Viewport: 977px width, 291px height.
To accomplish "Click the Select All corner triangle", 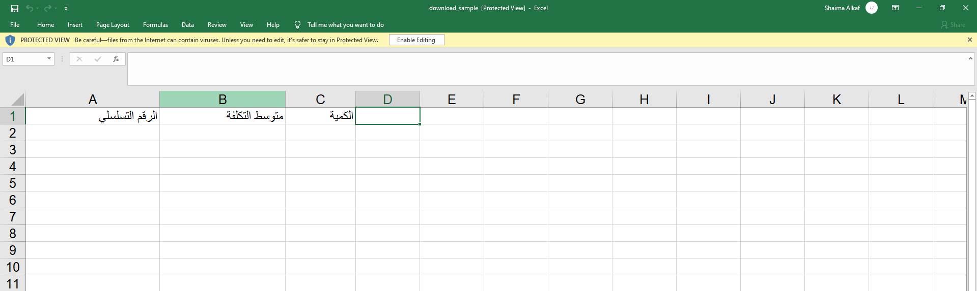I will tap(18, 100).
